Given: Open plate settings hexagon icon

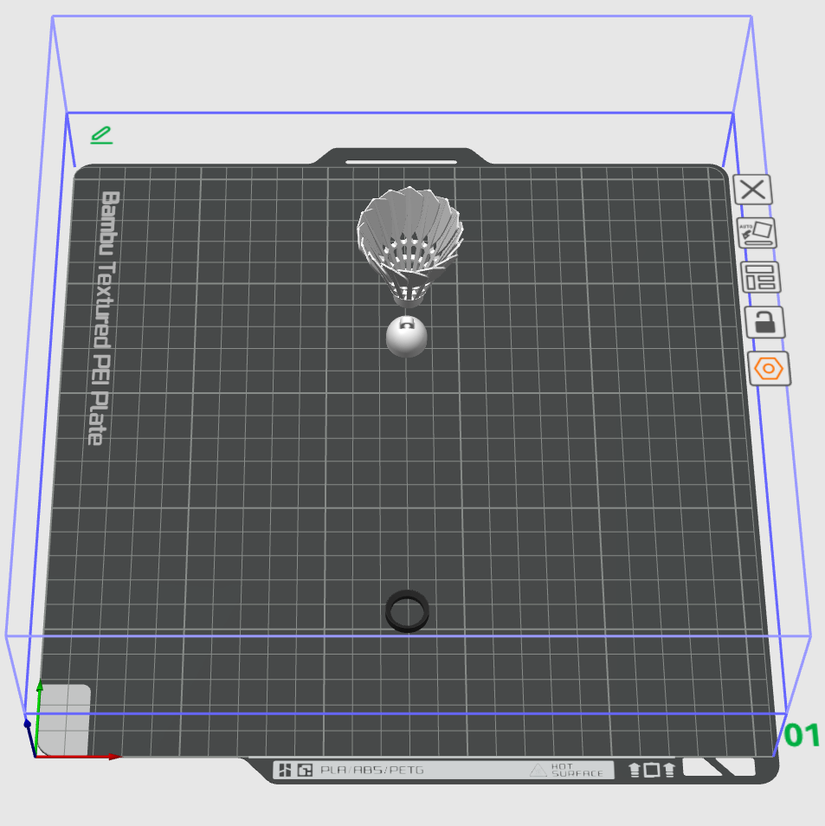Looking at the screenshot, I should tap(769, 368).
